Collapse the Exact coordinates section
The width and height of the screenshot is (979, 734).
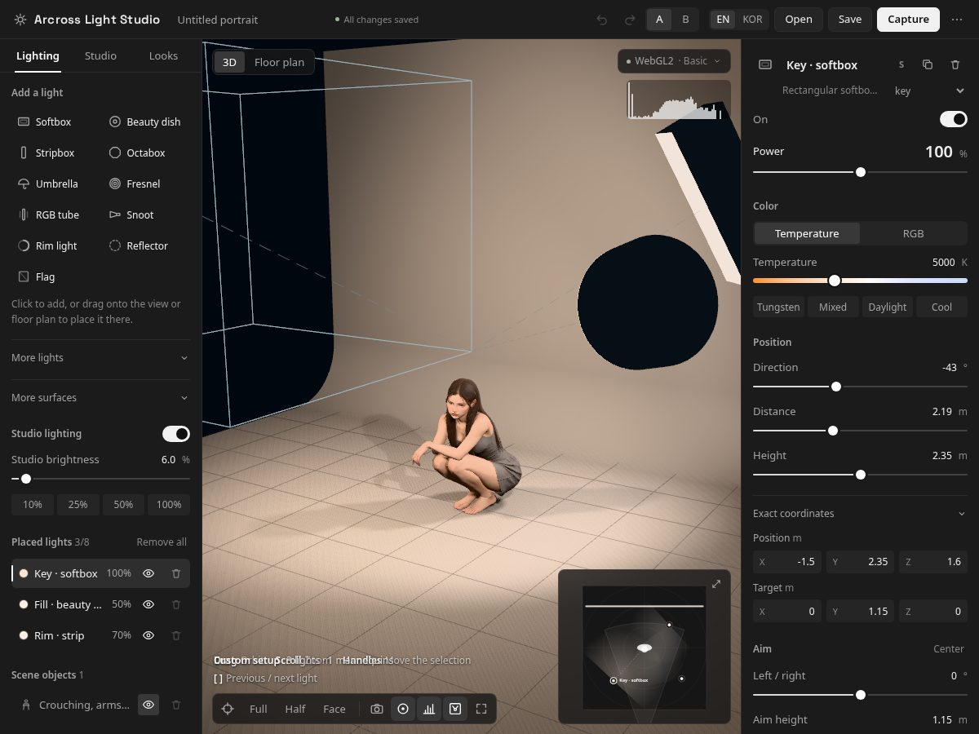tap(860, 514)
